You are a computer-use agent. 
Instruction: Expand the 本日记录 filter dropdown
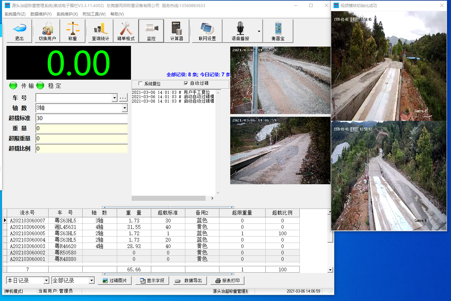pos(46,281)
